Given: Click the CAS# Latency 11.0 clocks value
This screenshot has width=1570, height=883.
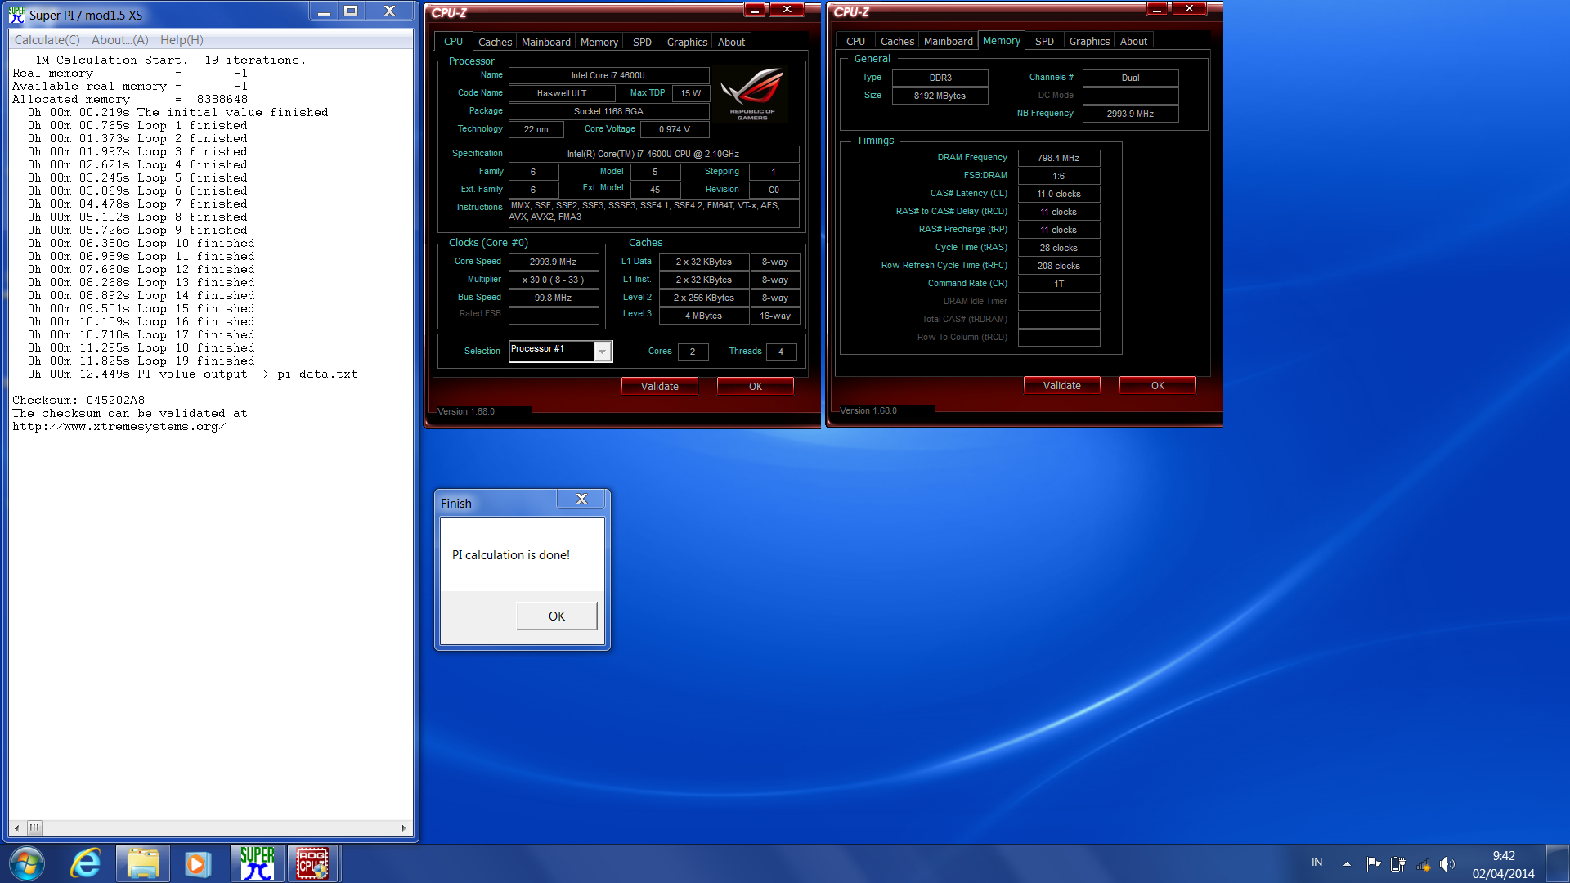Looking at the screenshot, I should tap(1059, 194).
